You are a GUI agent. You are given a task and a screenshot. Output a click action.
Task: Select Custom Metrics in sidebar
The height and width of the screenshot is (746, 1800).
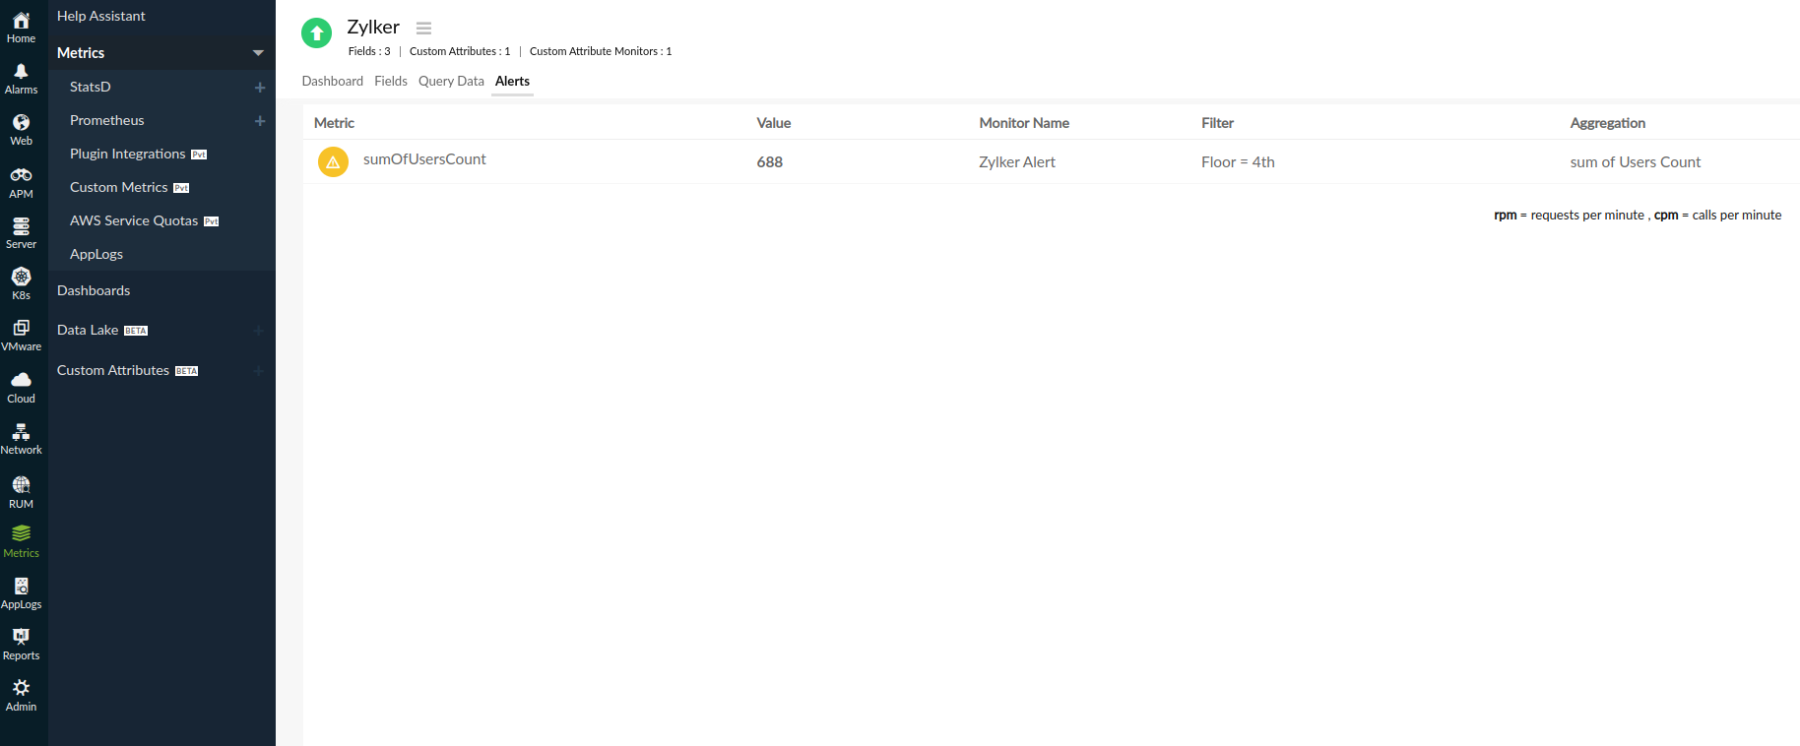point(119,188)
